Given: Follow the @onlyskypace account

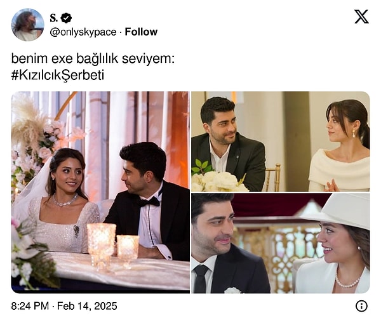Looking at the screenshot, I should click(141, 32).
